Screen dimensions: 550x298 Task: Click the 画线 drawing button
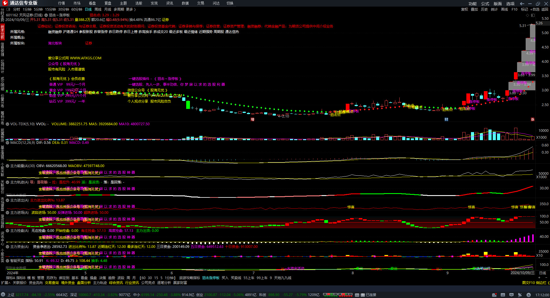(504, 9)
